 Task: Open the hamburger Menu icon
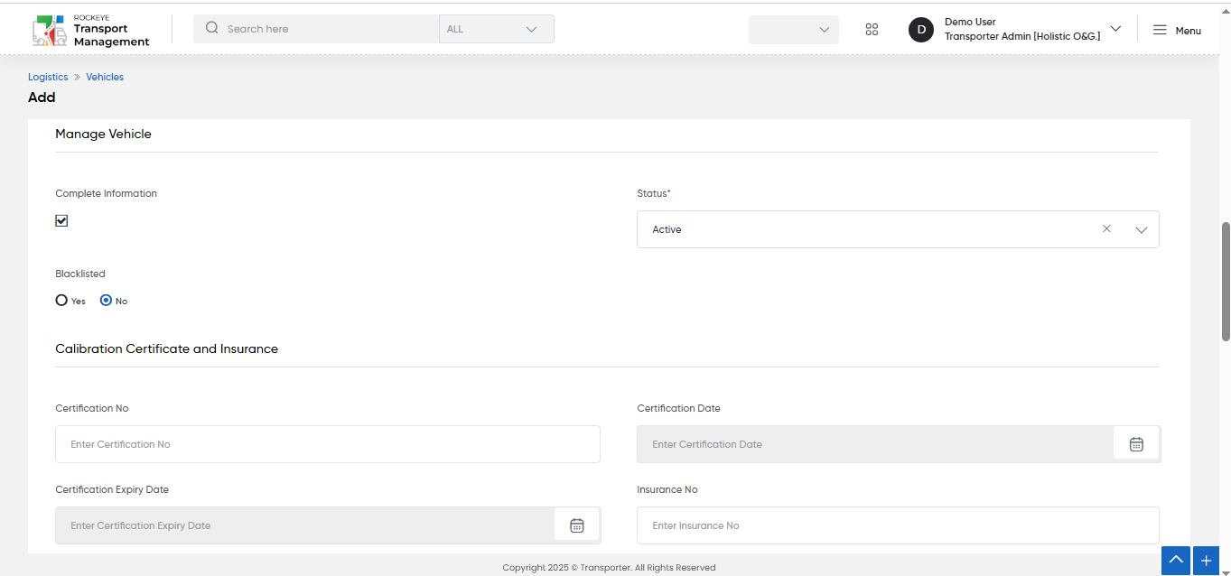(x=1160, y=30)
